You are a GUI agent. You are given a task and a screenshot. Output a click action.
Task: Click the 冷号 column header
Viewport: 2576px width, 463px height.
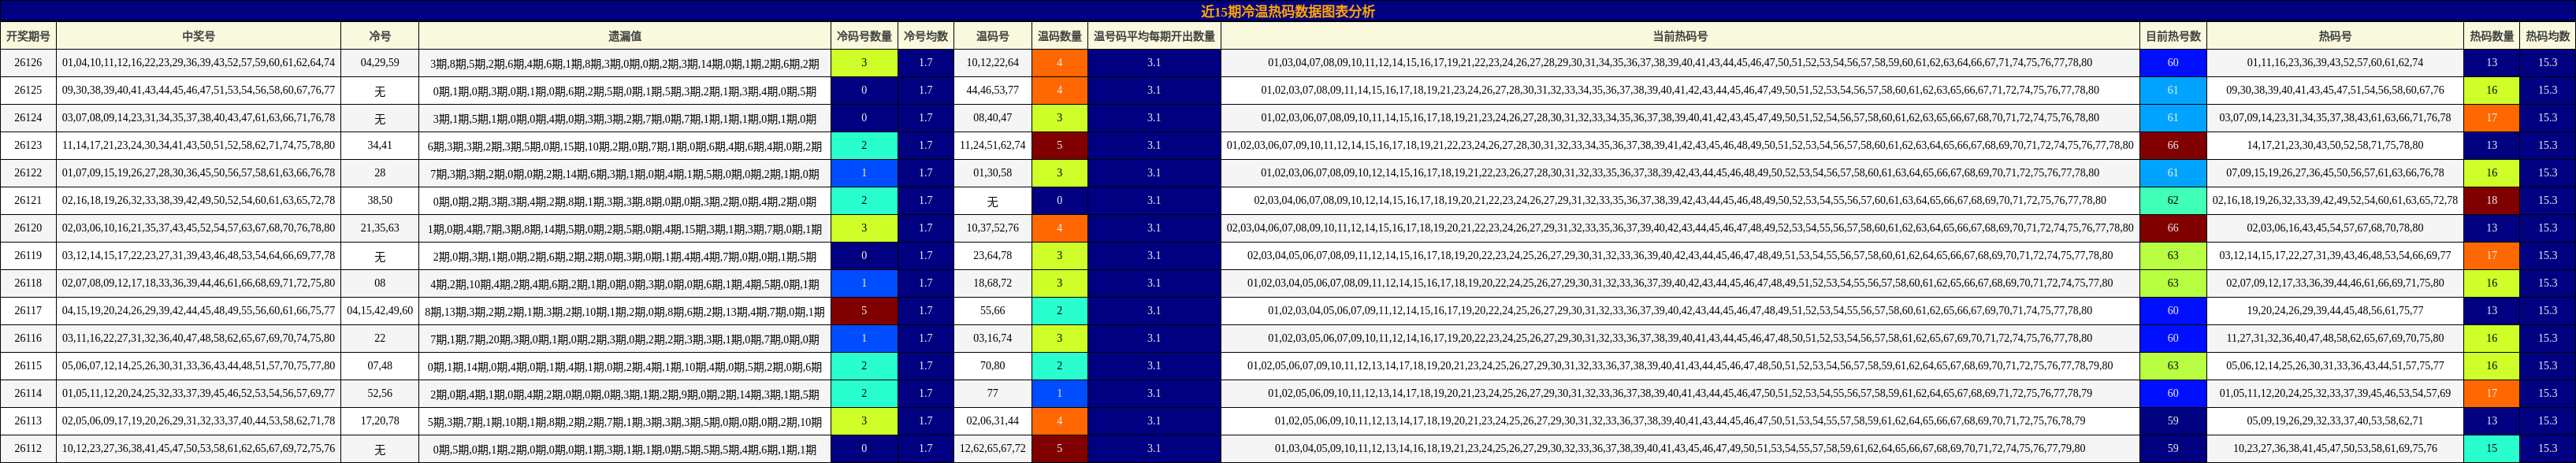click(x=380, y=36)
